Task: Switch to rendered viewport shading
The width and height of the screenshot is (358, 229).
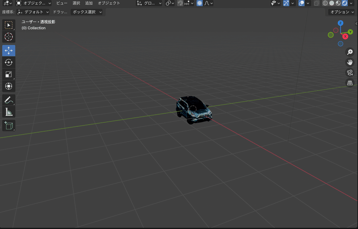Action: point(345,3)
